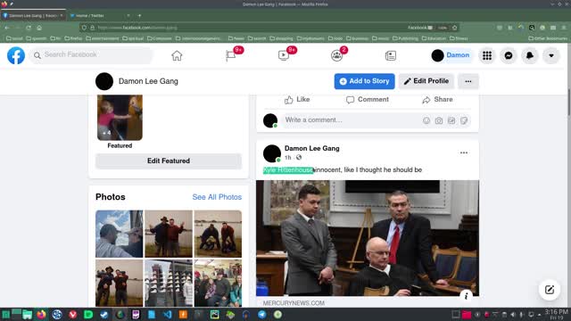The width and height of the screenshot is (571, 321).
Task: Open a new browser tab
Action: click(x=139, y=16)
